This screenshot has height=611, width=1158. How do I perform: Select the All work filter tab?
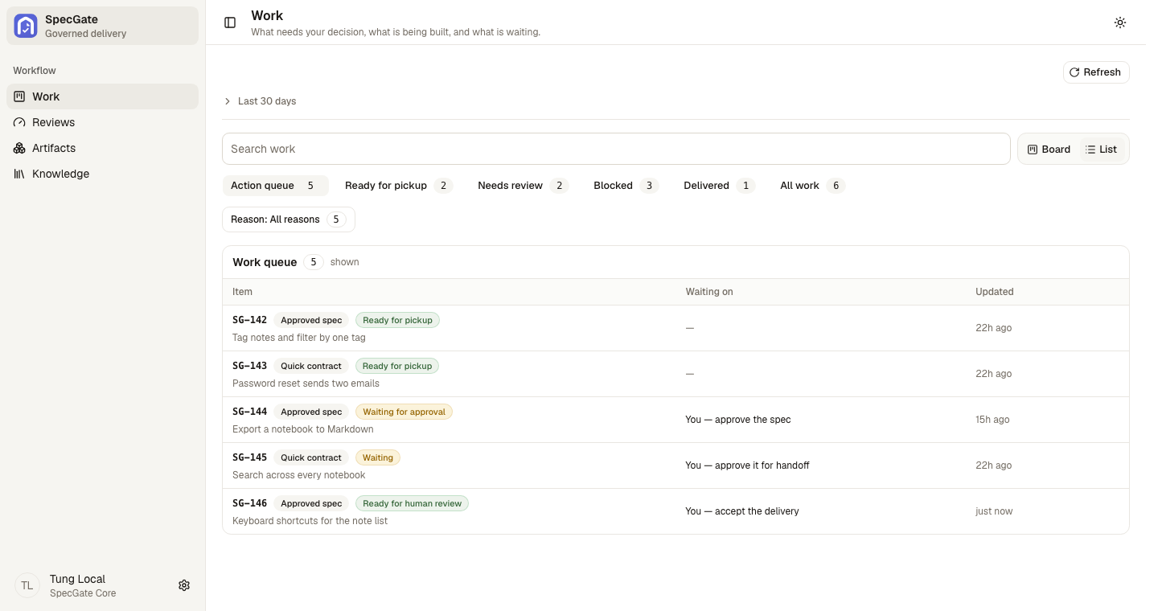[x=812, y=186]
